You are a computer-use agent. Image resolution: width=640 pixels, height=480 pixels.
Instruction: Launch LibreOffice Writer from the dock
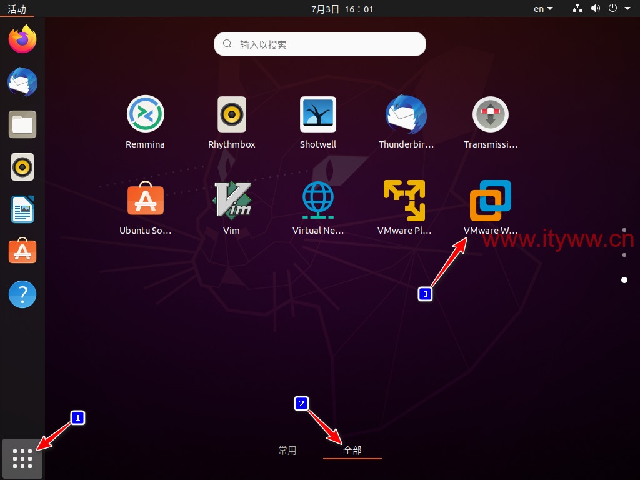[22, 209]
